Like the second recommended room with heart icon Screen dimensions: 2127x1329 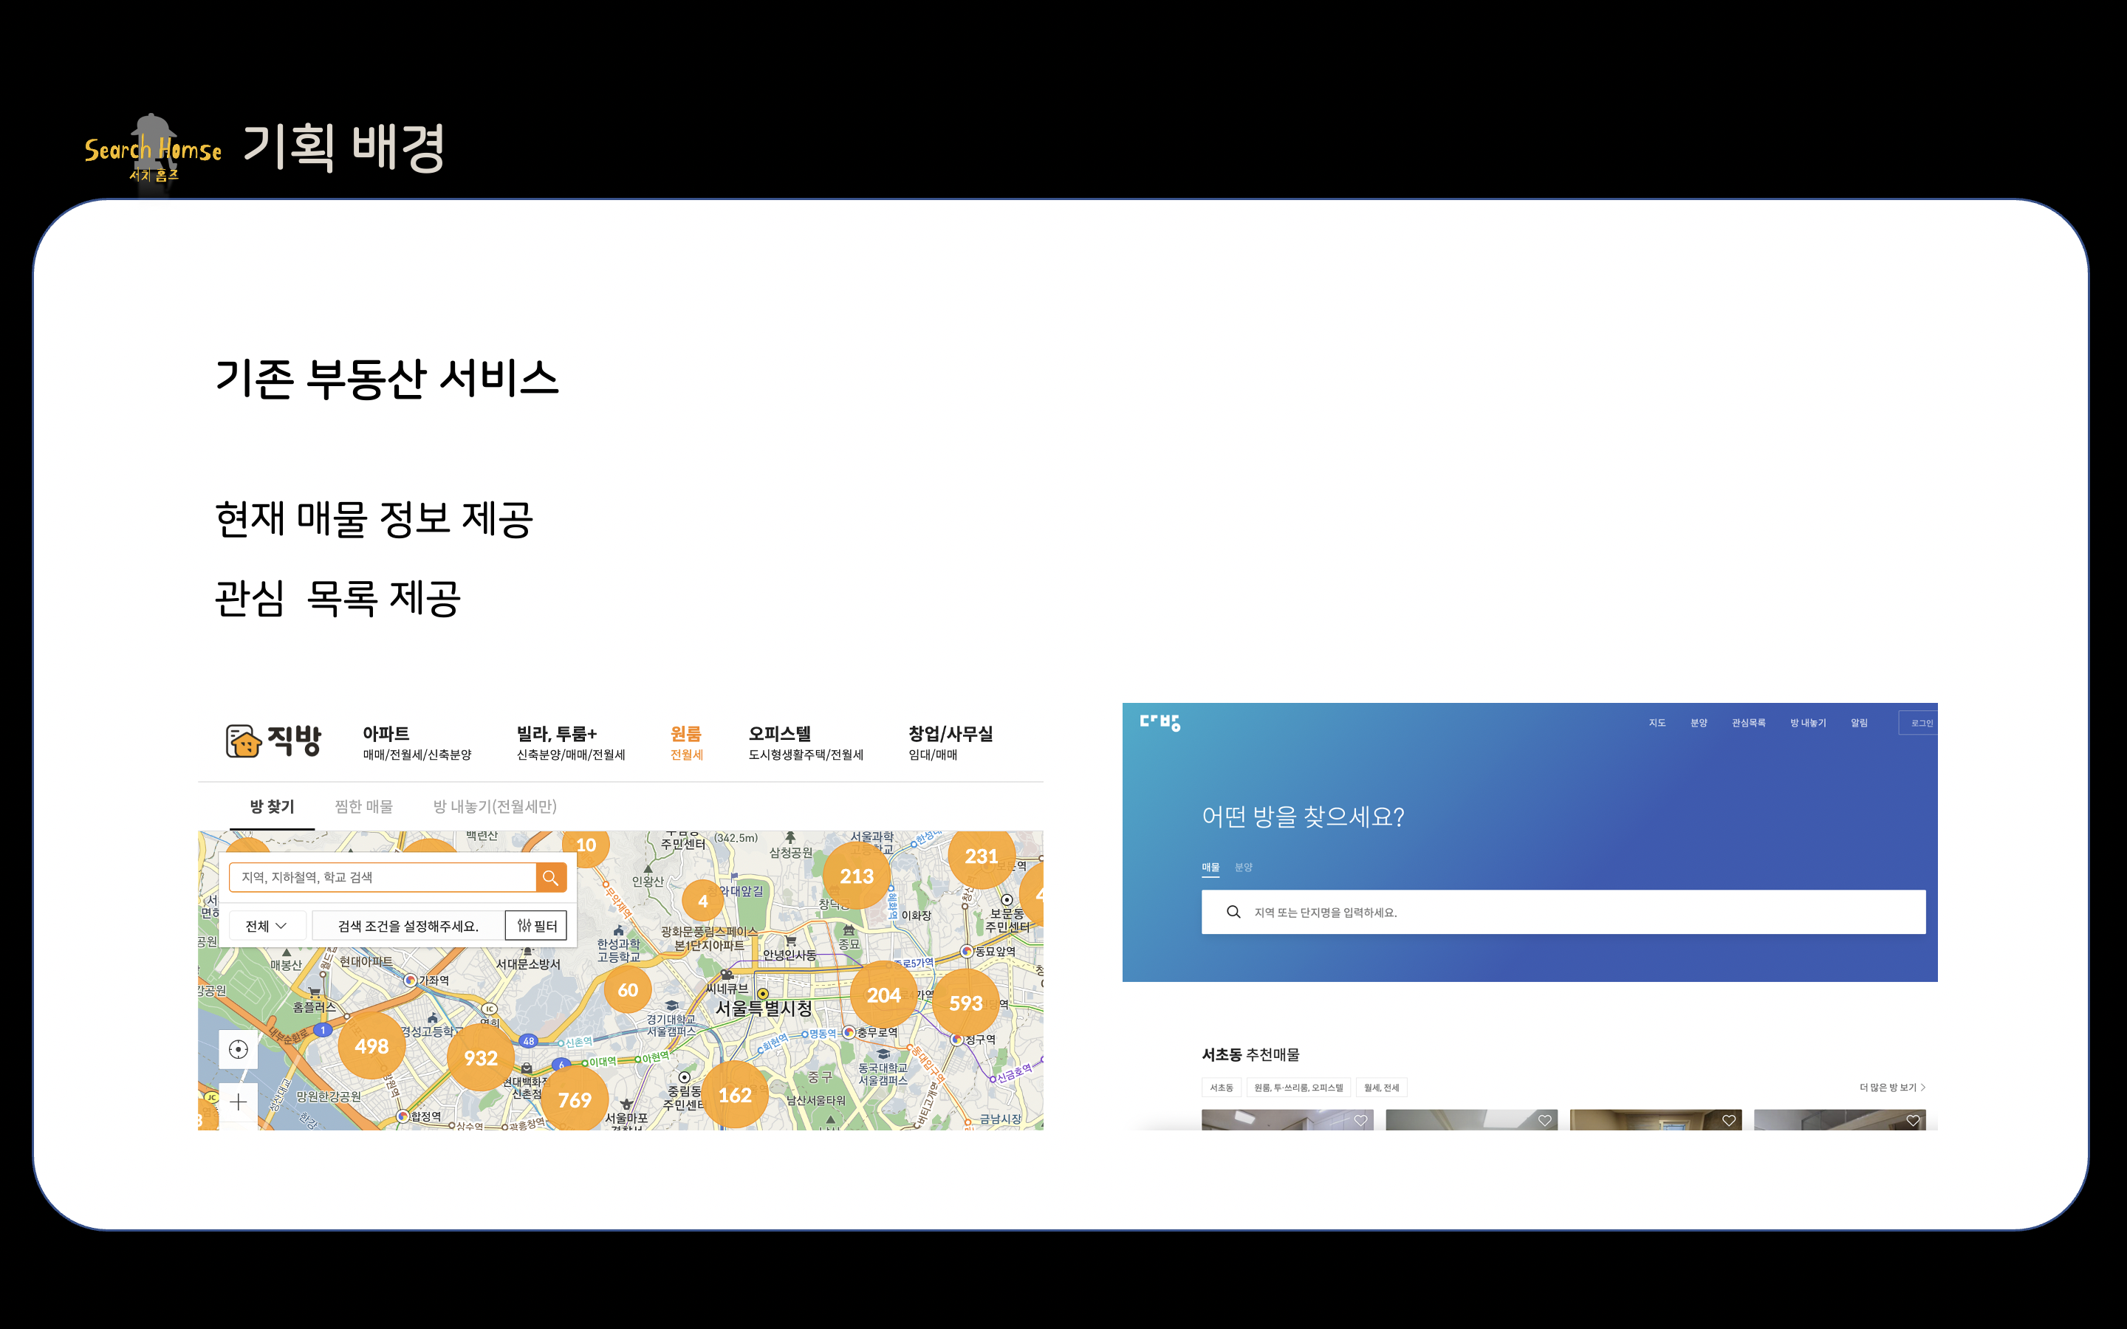pos(1544,1121)
